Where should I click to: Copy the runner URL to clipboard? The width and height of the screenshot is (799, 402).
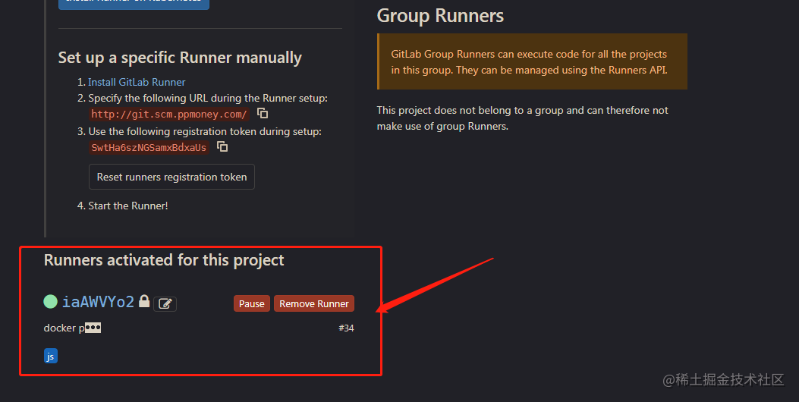coord(263,113)
